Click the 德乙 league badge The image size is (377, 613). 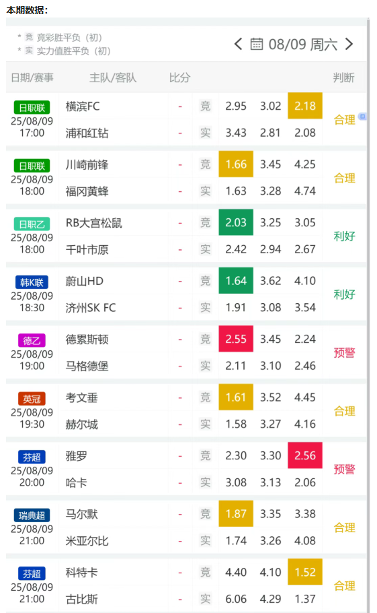coord(32,340)
